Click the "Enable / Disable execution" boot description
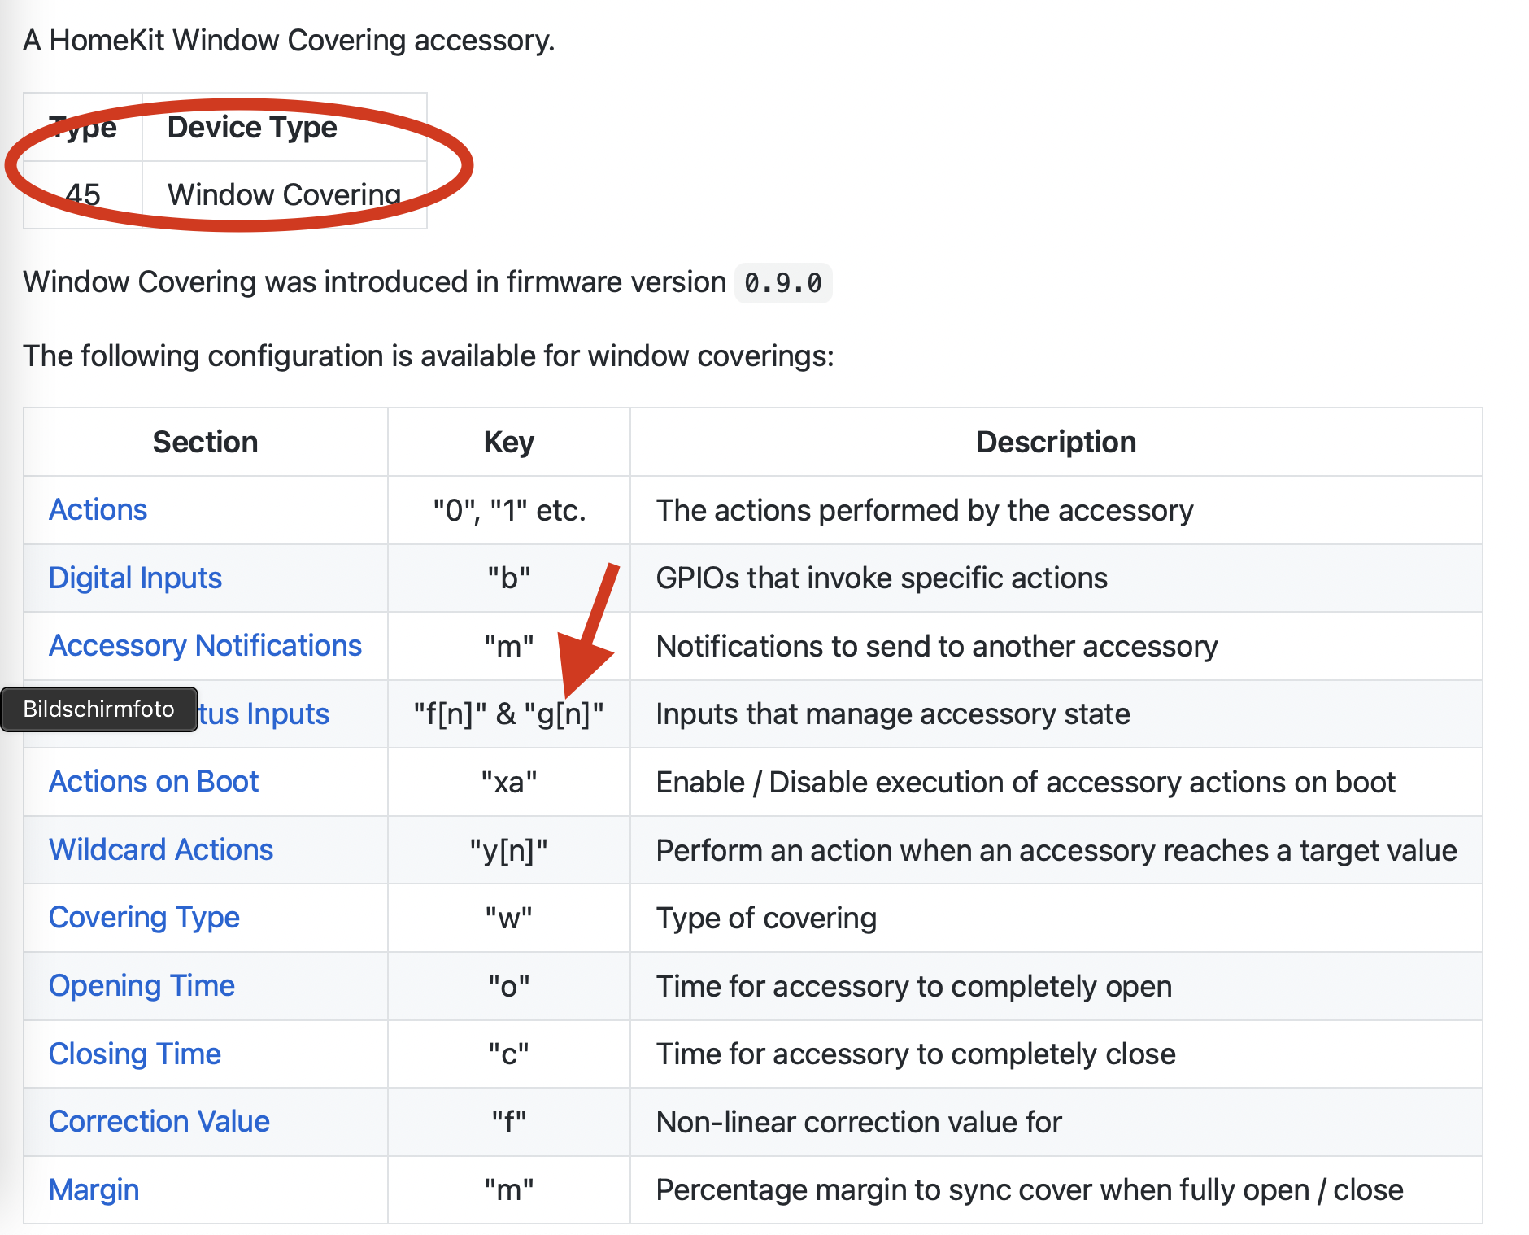 1026,783
